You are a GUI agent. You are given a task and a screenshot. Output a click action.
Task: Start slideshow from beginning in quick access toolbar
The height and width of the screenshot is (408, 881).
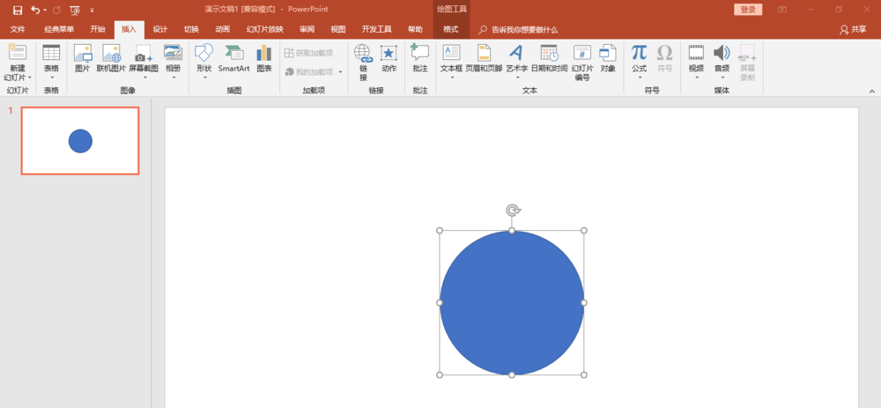pos(74,10)
